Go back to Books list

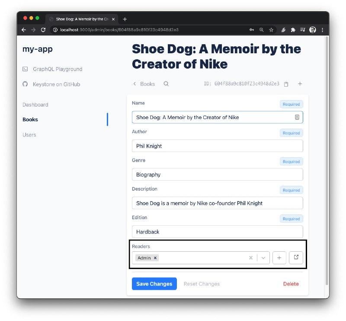144,84
